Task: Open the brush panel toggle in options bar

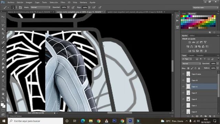Action: [20, 7]
